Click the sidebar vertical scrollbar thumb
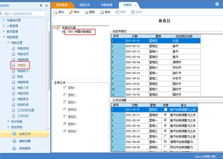 point(48,61)
